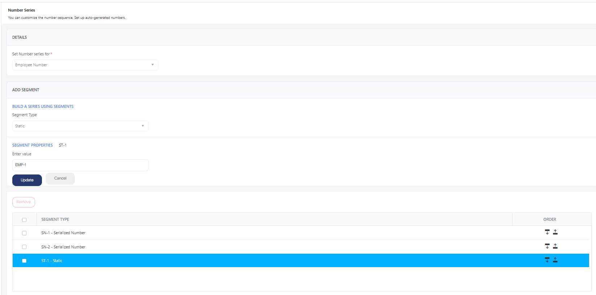Move SN-2 segment up in order

point(555,246)
